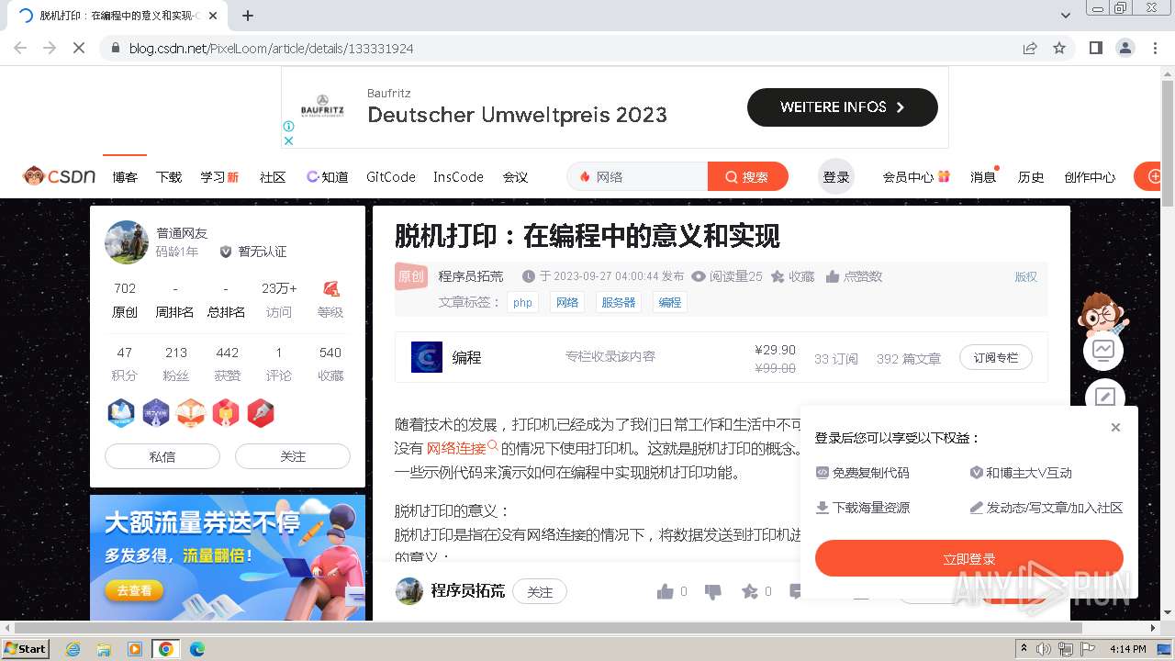This screenshot has height=661, width=1175.
Task: Open a new browser tab
Action: (x=248, y=16)
